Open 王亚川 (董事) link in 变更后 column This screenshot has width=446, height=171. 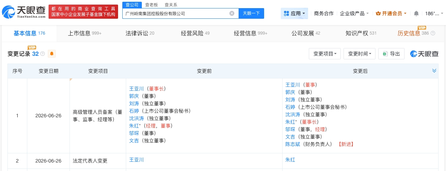293,85
